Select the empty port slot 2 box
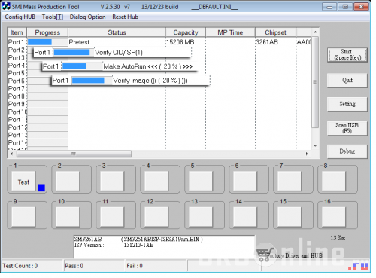This screenshot has width=376, height=278. point(68,181)
